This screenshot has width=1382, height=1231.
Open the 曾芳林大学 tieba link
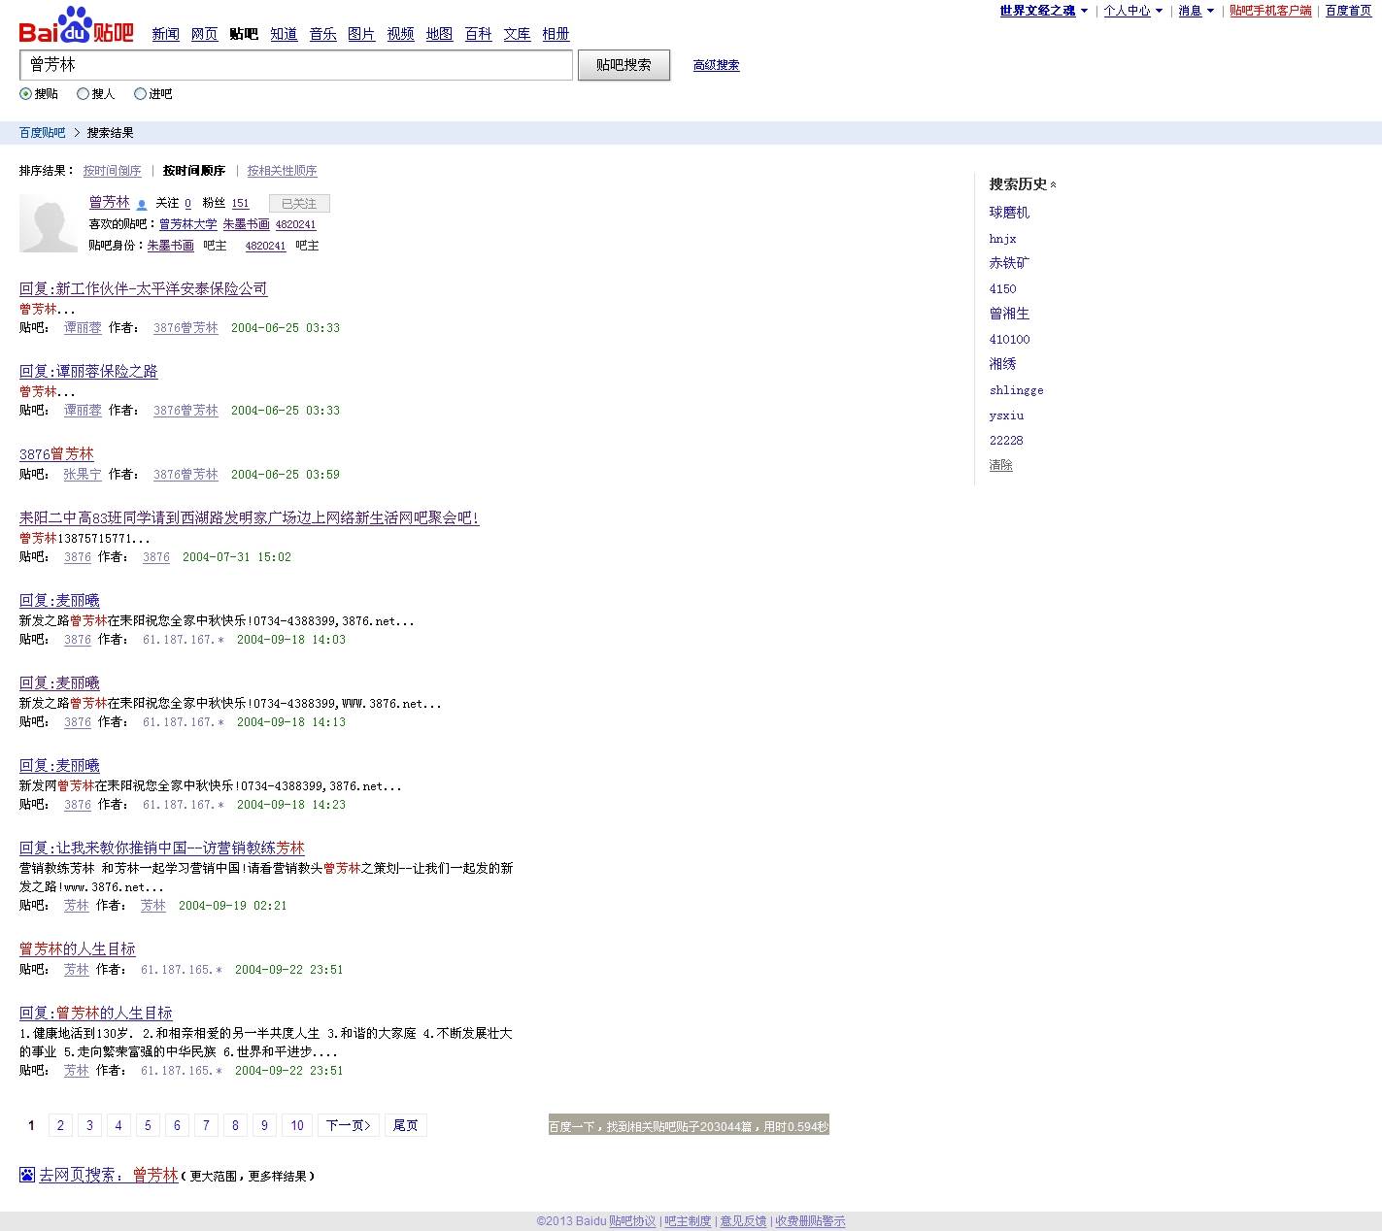(x=188, y=224)
